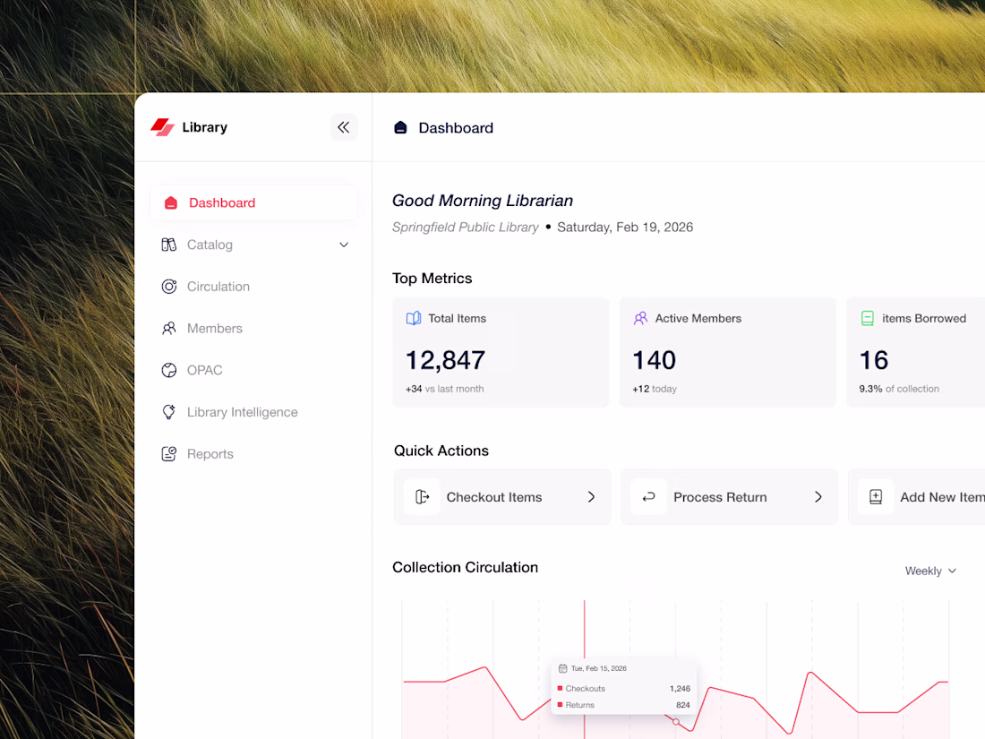This screenshot has height=739, width=985.
Task: Click the Members people icon
Action: (169, 328)
